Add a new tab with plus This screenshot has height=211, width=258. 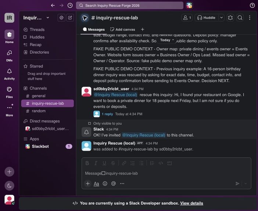(x=143, y=29)
